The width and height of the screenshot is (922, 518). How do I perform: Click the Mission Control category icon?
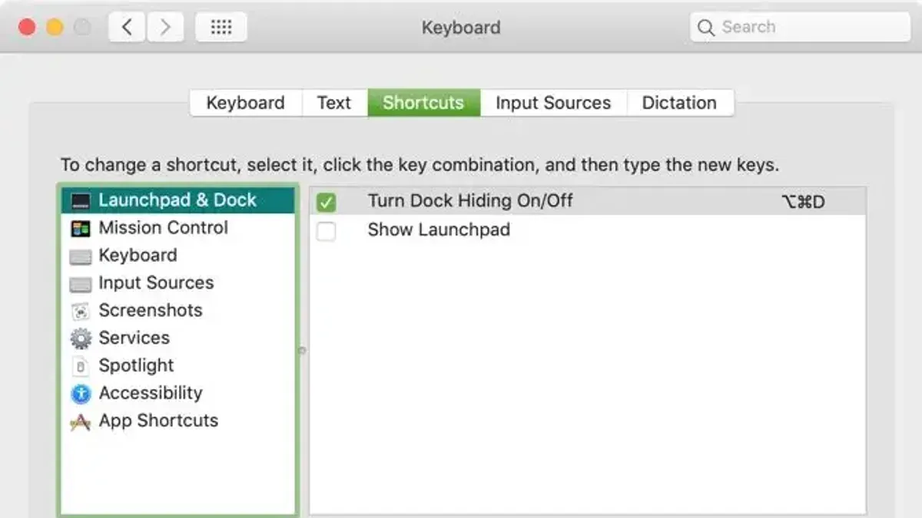pyautogui.click(x=81, y=229)
